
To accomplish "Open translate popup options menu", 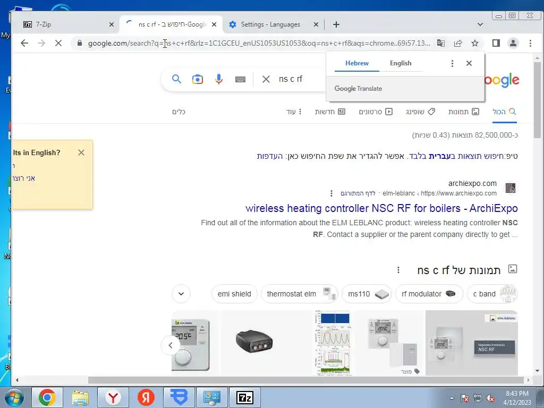I will (x=452, y=63).
